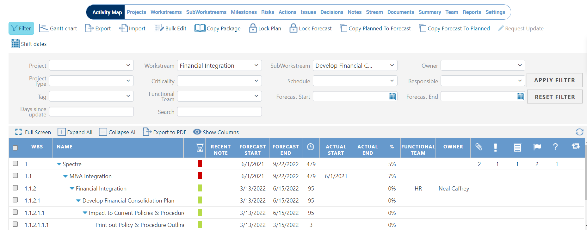Click the exclamation risks column header

click(x=495, y=147)
